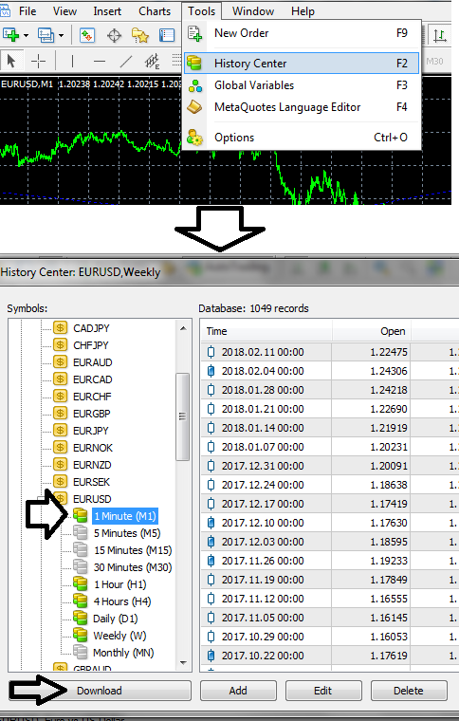Open the Market Watch panel icon
Screen dimensions: 459x721
tap(87, 35)
